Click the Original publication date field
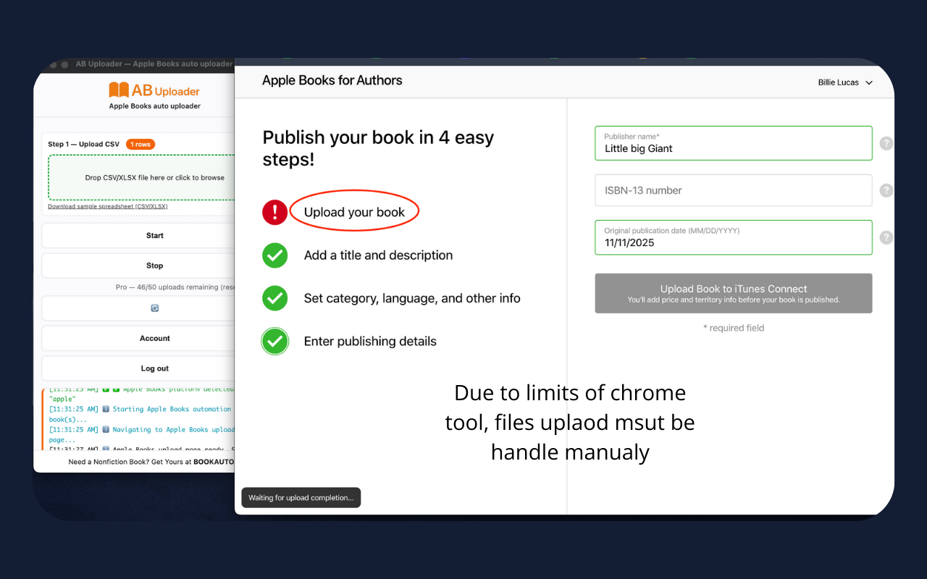Image resolution: width=927 pixels, height=579 pixels. tap(734, 237)
